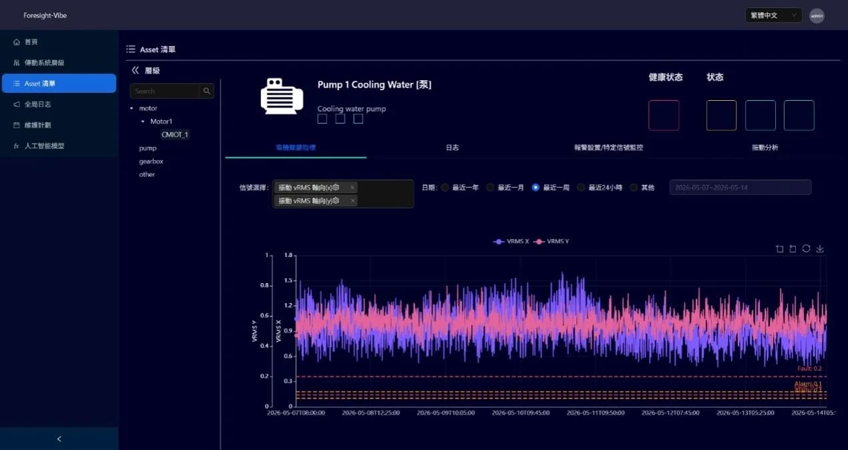Click the yellow-outlined 状态 box
The height and width of the screenshot is (450, 848).
(722, 116)
